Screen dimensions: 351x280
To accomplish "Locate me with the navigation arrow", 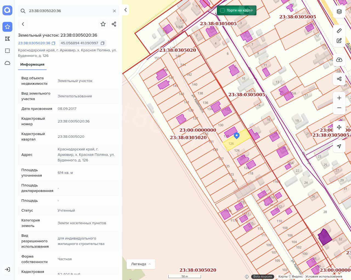I will pyautogui.click(x=339, y=146).
